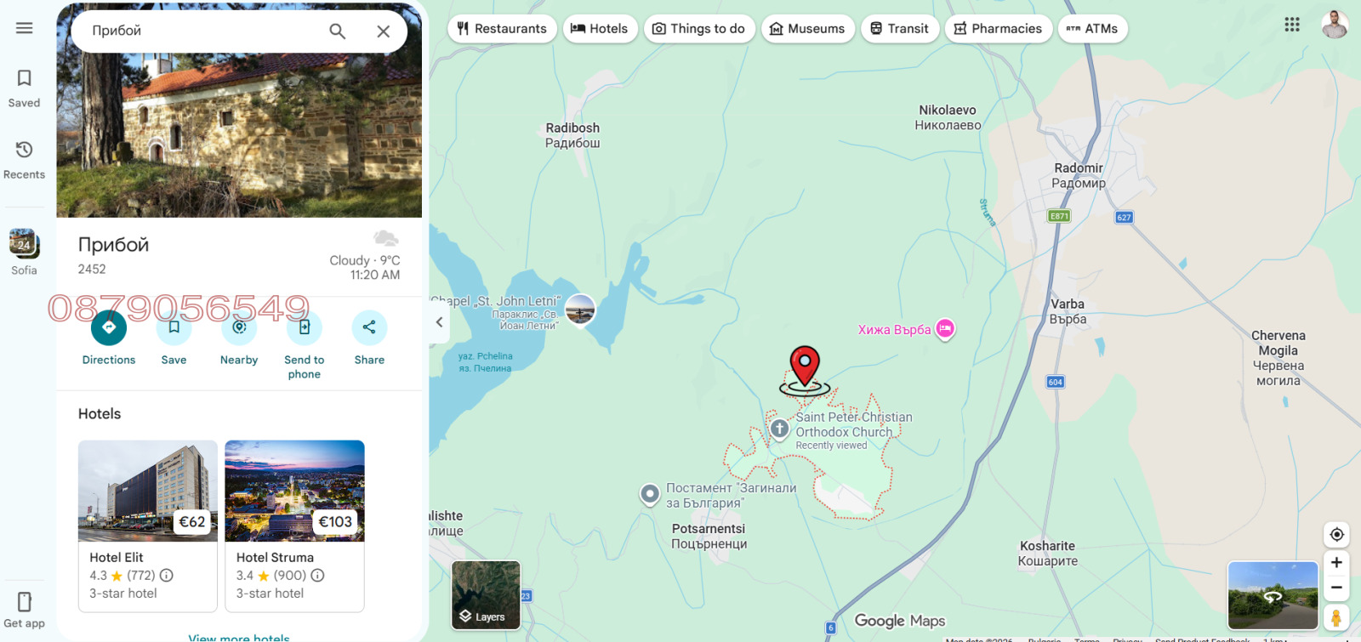Image resolution: width=1361 pixels, height=642 pixels.
Task: Open Hotel Struma card
Action: 294,526
